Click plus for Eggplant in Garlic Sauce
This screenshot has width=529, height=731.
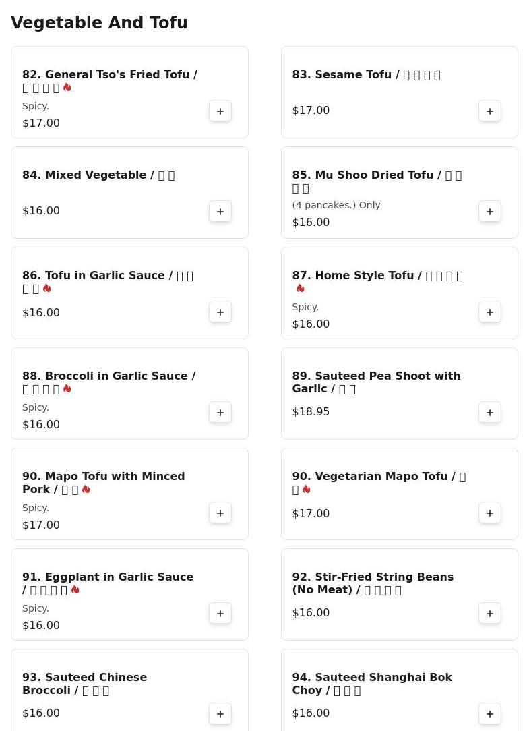(x=220, y=614)
